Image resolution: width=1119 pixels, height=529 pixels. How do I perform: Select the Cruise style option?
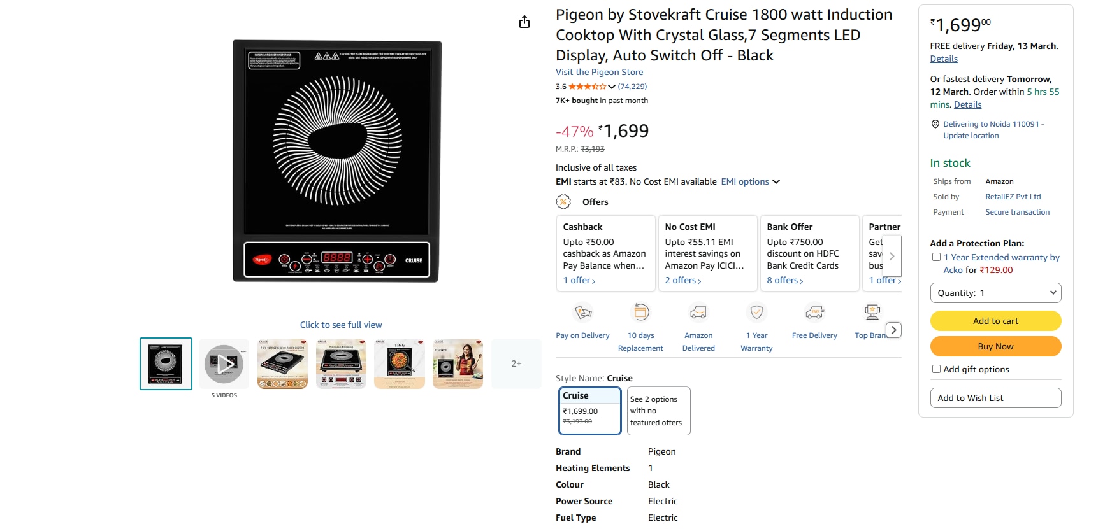589,411
